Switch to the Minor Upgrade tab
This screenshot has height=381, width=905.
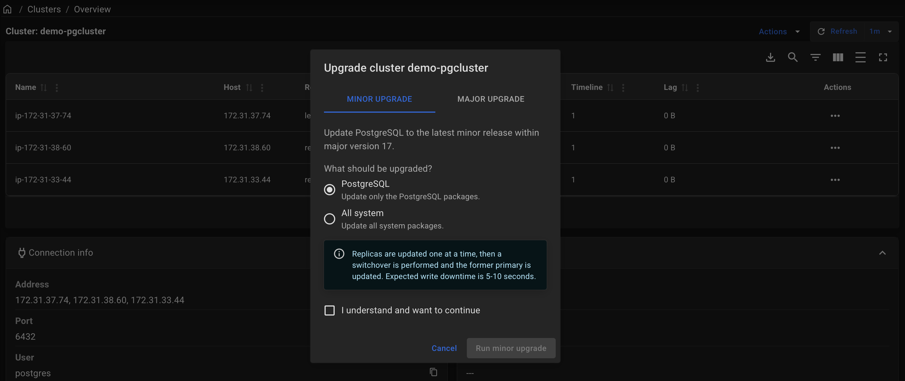click(379, 99)
